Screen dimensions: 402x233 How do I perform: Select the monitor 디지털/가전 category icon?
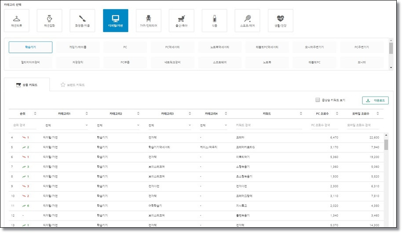point(116,18)
